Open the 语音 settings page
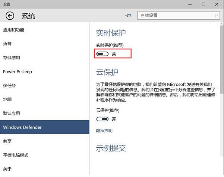This screenshot has height=177, width=224. pos(7,44)
